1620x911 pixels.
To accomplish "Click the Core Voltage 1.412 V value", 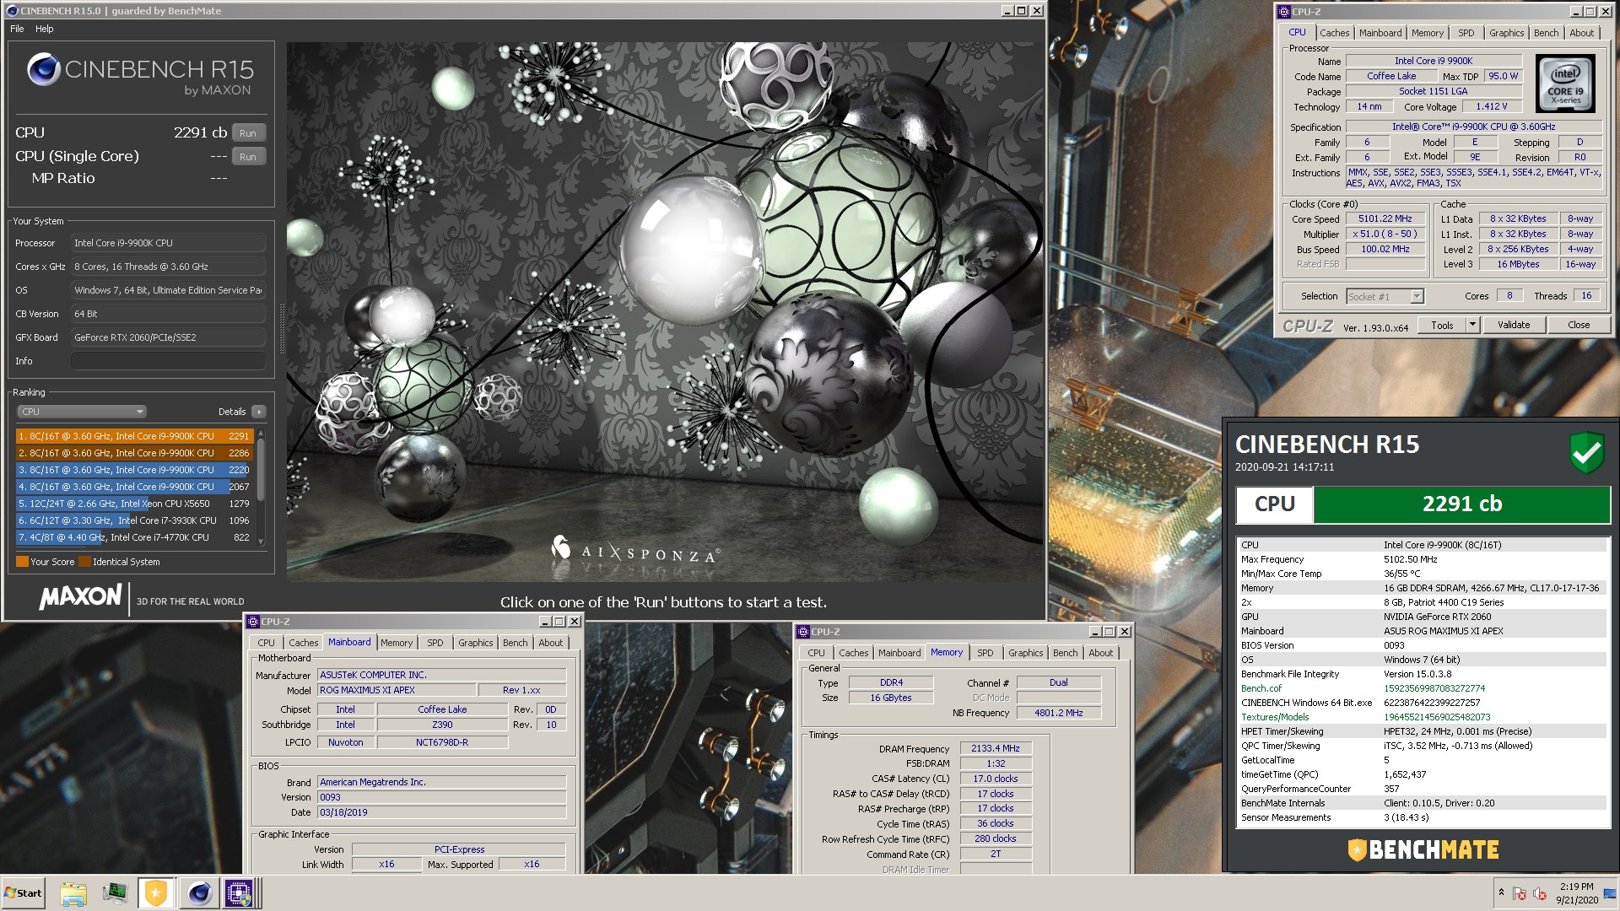I will click(x=1491, y=106).
